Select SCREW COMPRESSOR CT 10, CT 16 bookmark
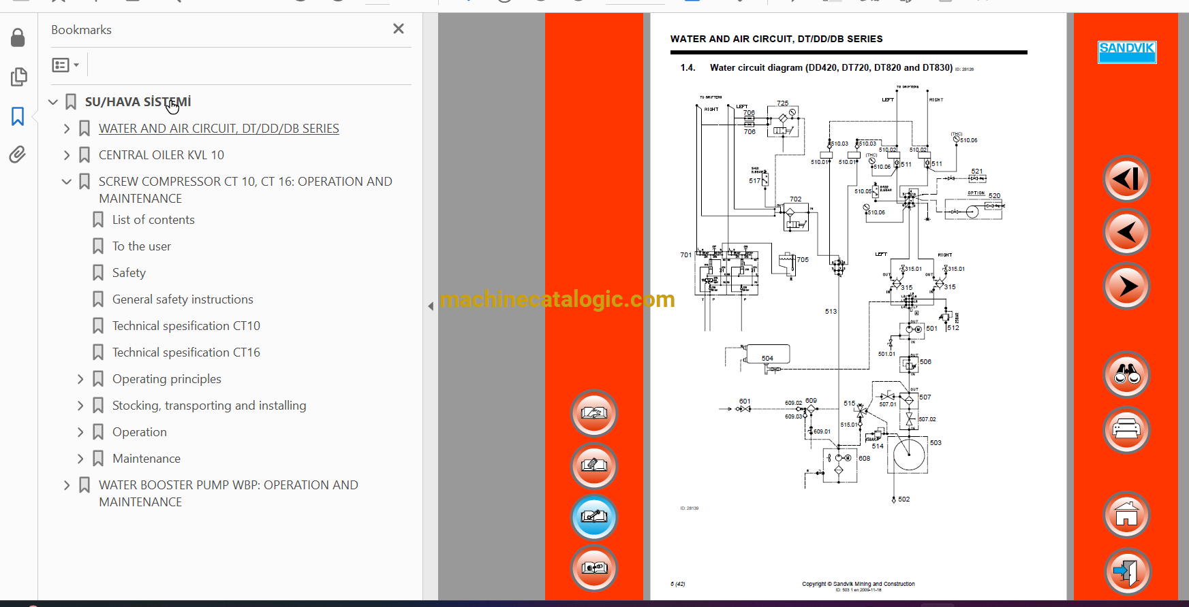 pos(245,190)
